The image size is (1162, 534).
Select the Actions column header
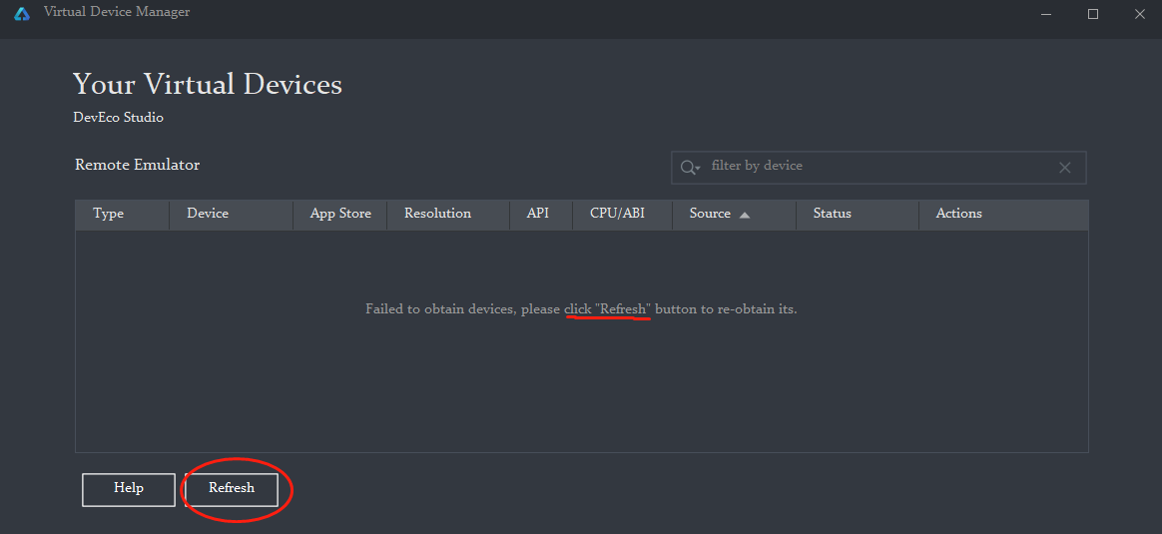[x=1003, y=214]
